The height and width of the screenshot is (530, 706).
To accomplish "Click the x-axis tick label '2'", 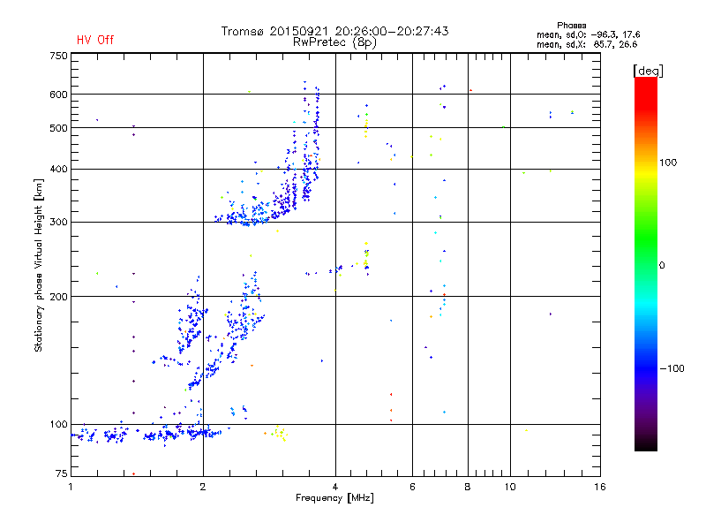I will click(203, 487).
